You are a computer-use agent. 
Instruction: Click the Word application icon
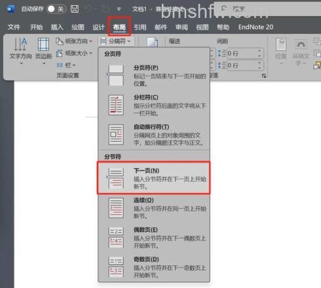tap(10, 9)
